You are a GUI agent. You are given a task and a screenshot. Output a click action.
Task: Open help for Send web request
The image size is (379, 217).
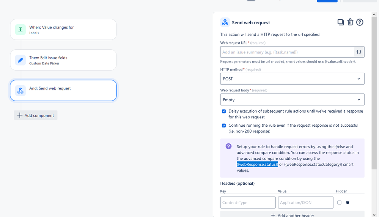360,22
